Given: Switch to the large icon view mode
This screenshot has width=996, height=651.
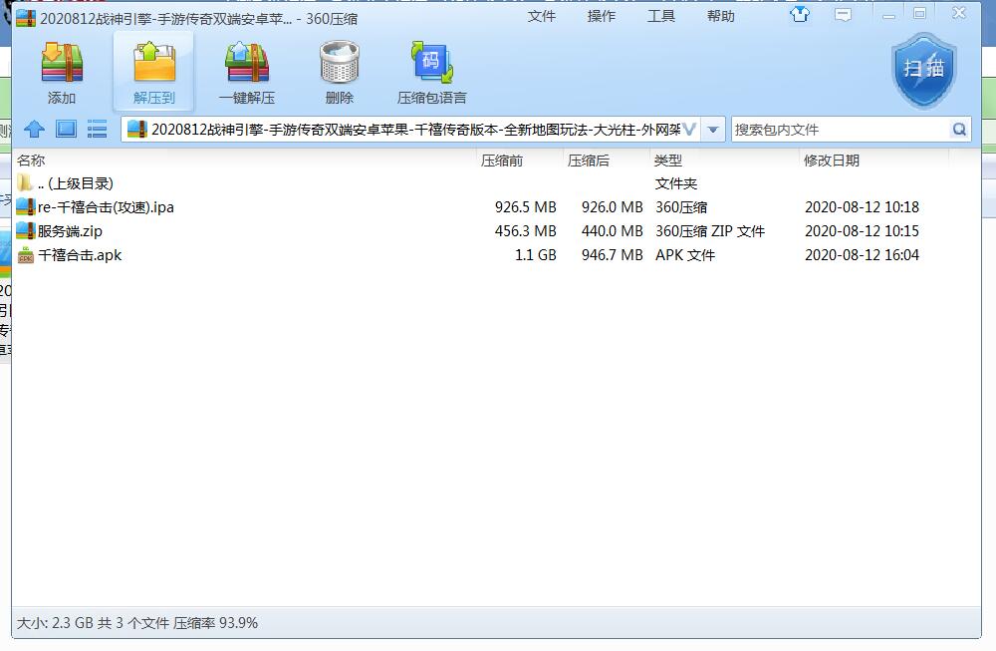Looking at the screenshot, I should point(66,129).
